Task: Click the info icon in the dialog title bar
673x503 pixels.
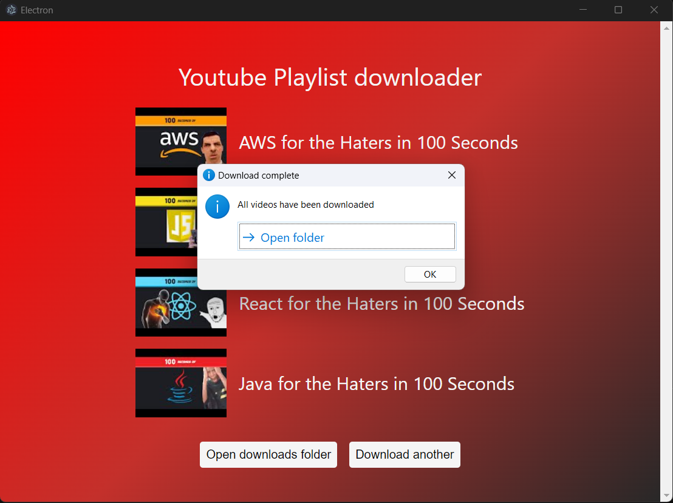Action: click(x=208, y=175)
